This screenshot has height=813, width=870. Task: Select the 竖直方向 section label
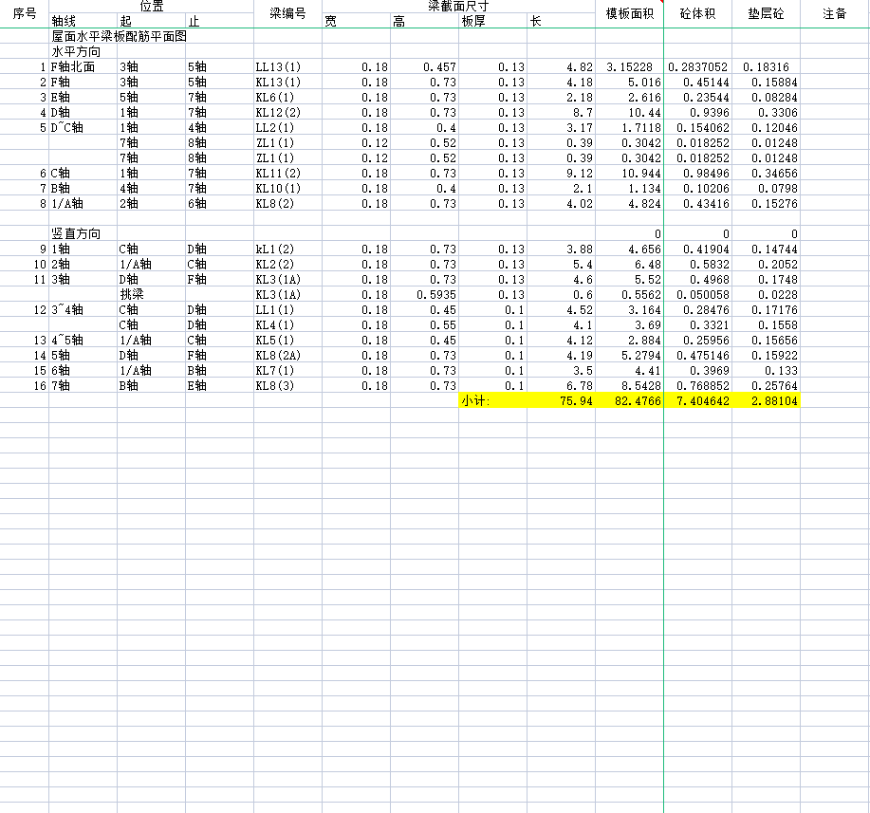point(76,233)
